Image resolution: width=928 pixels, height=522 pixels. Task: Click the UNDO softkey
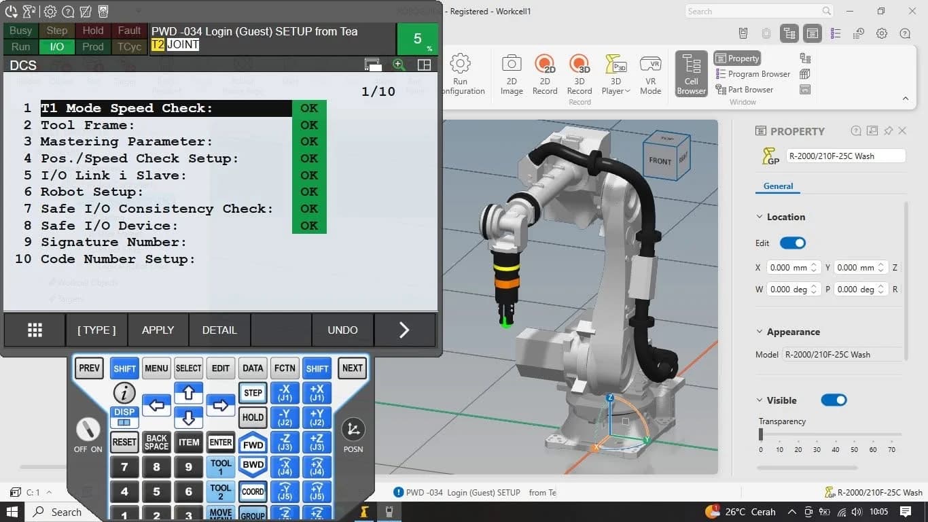click(x=342, y=330)
